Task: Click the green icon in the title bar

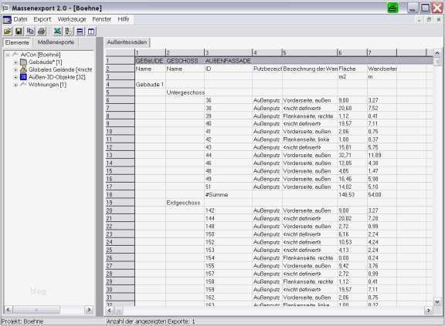Action: pyautogui.click(x=392, y=8)
